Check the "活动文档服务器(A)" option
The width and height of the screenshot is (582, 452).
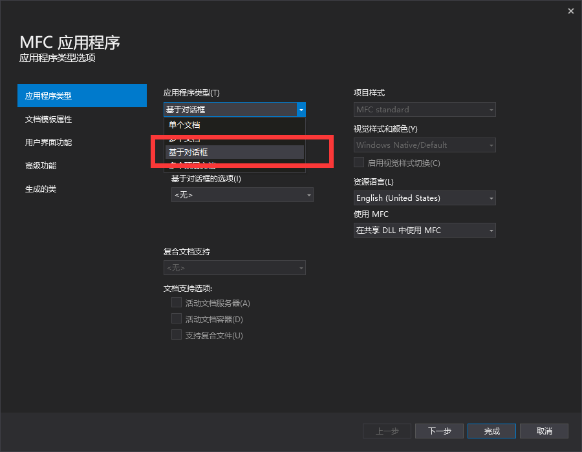coord(177,302)
